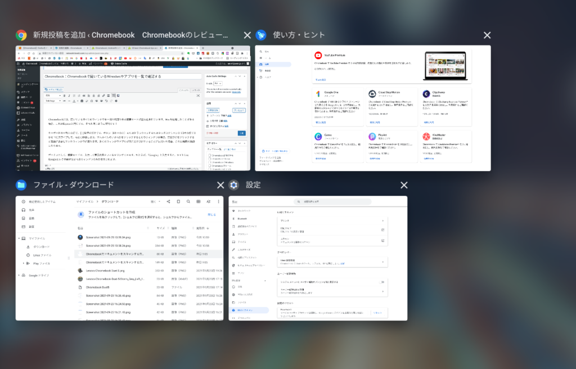Click the Powerwash リセット button

377,313
